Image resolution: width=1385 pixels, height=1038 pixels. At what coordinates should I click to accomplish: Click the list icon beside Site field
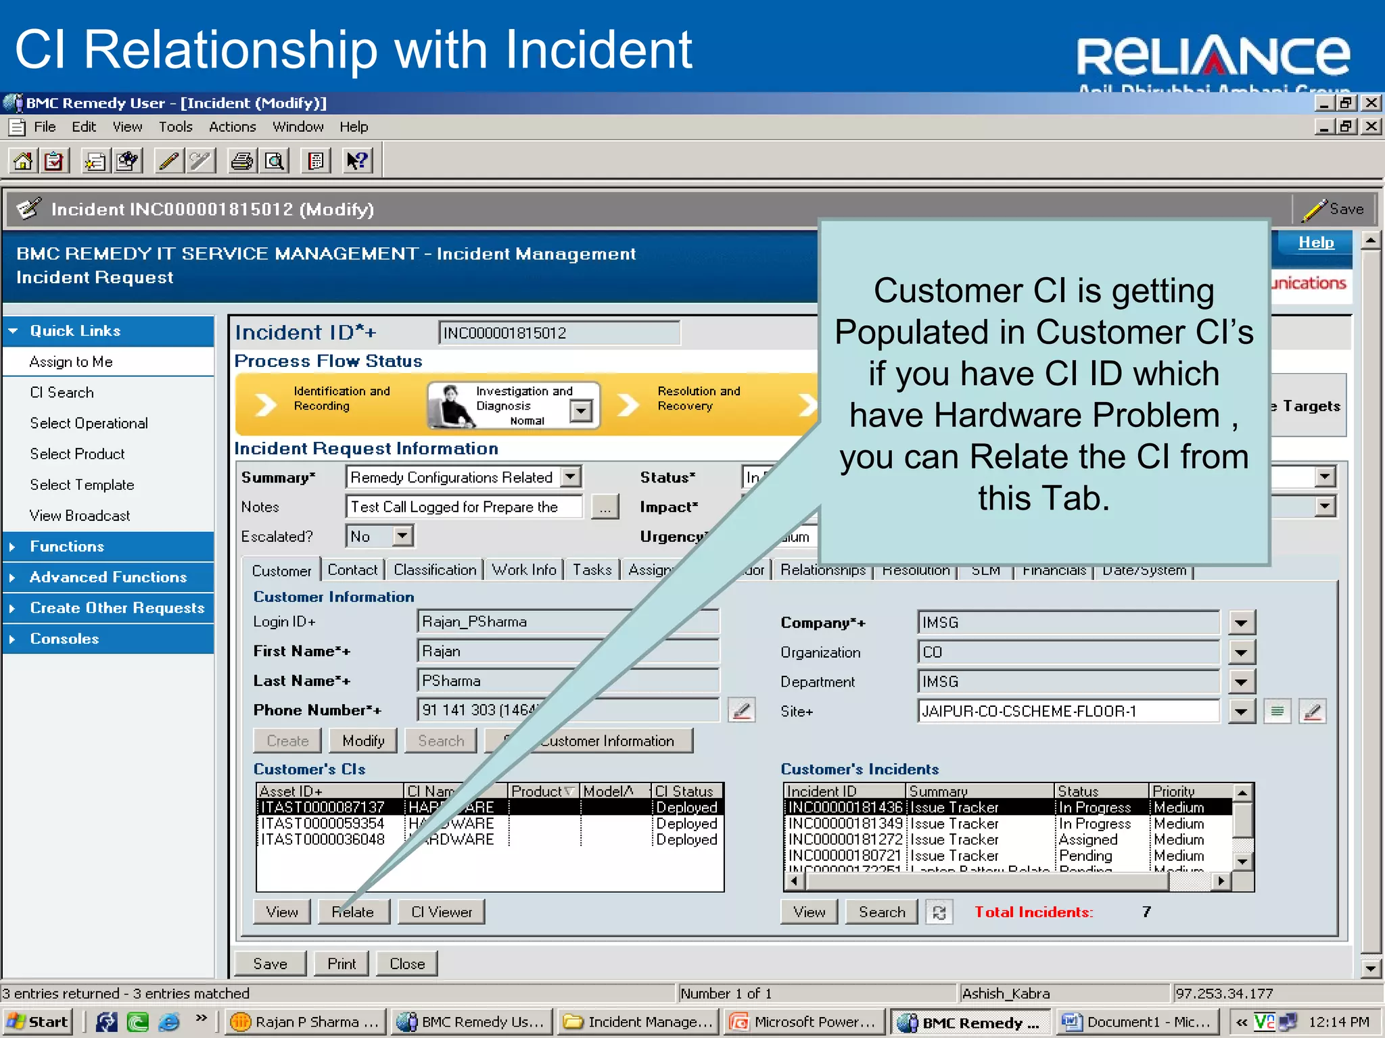tap(1277, 711)
